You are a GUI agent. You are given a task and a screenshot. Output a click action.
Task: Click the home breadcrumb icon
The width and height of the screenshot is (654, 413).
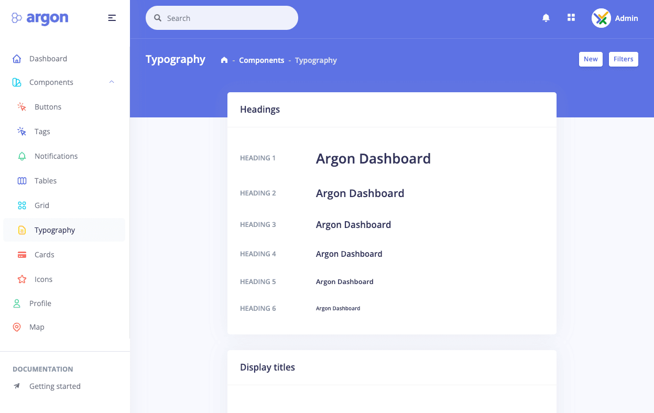click(224, 60)
